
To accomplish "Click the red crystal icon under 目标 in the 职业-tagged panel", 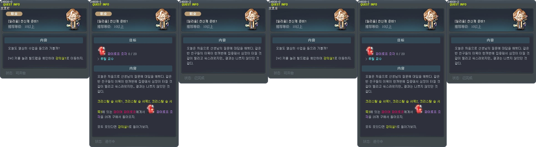I will (x=102, y=51).
